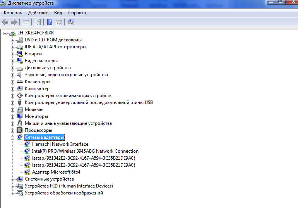The width and height of the screenshot is (298, 208).
Task: Expand the Видеоадаптеры category
Action: click(12, 61)
